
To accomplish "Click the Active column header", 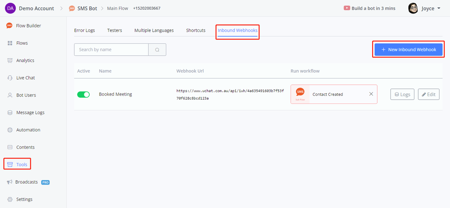I will click(84, 71).
